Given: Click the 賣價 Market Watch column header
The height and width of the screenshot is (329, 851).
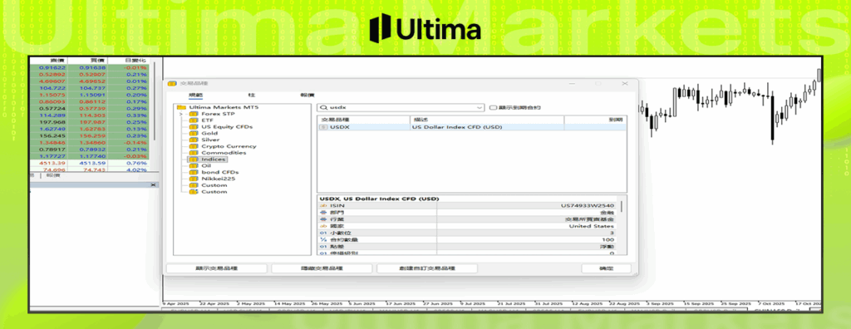Looking at the screenshot, I should coord(48,61).
